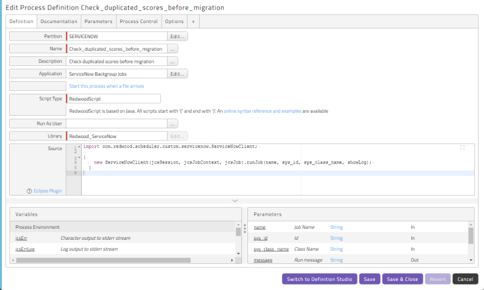Viewport: 484px width, 290px height.
Task: Switch to Process Control tab
Action: 139,21
